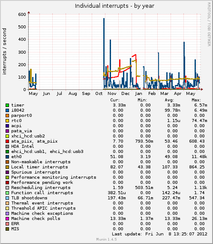Click the MIS legend color swatch
The image size is (213, 244).
(7, 229)
